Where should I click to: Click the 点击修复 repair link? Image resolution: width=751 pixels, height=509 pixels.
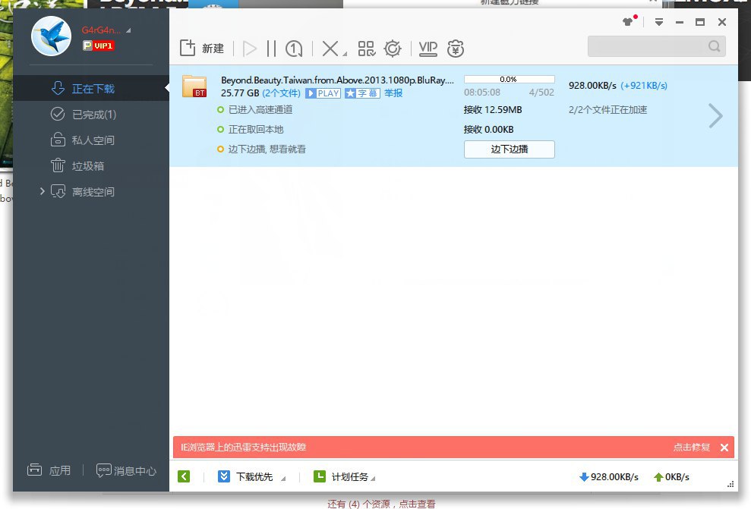(691, 448)
